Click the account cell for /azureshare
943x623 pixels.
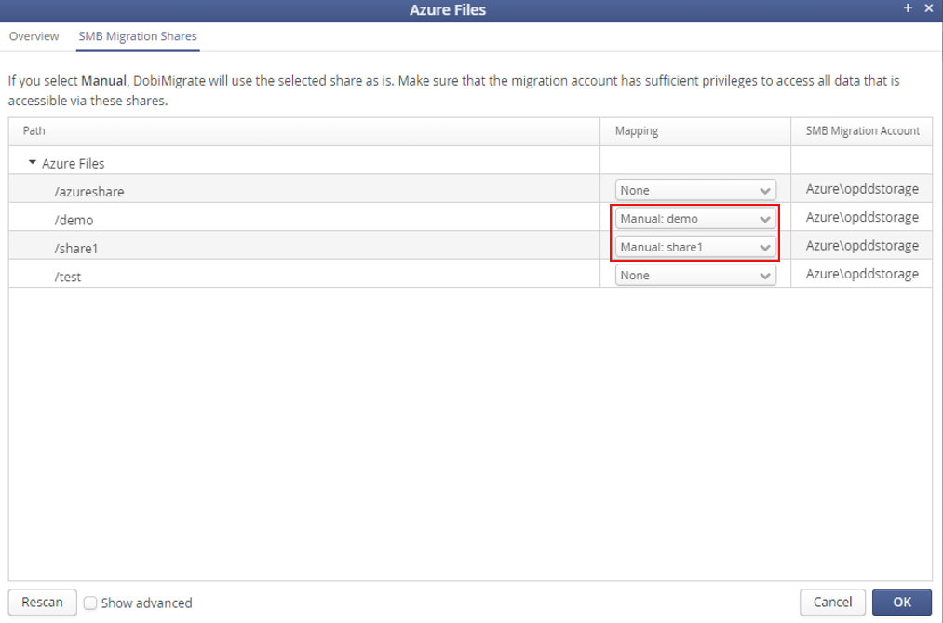tap(862, 189)
